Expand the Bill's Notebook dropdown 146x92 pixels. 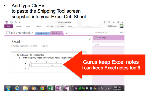(32, 33)
